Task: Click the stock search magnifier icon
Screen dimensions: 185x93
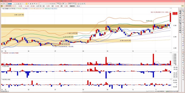Action: 16,4
